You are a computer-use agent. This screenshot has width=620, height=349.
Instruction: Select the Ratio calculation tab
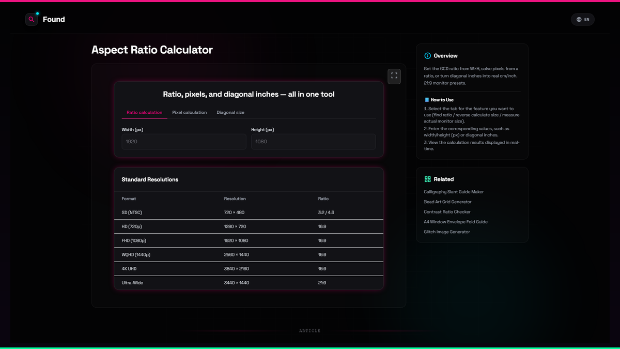(145, 112)
